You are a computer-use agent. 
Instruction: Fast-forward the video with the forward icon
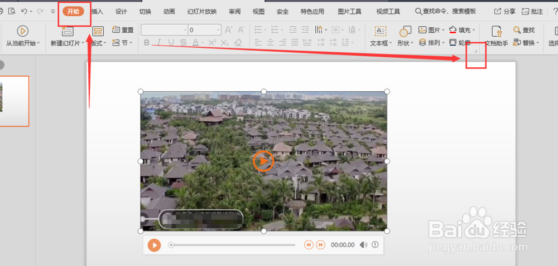tap(321, 245)
